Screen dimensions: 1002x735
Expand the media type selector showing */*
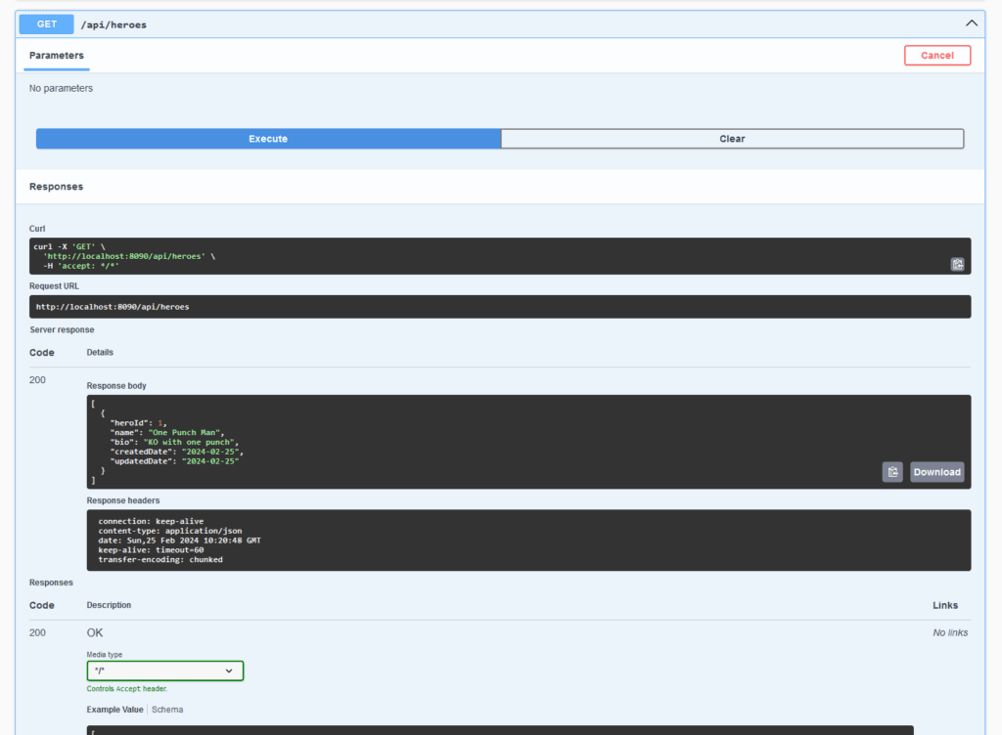(164, 670)
